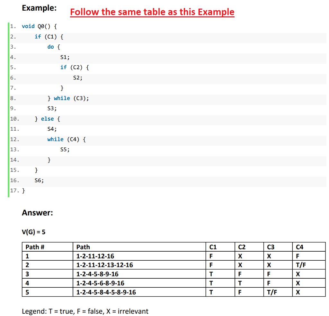
Task: Select statement S6 on line 16
Action: [x=39, y=180]
